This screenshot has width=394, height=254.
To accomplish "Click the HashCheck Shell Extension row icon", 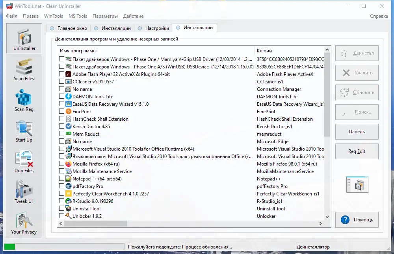I will [68, 119].
